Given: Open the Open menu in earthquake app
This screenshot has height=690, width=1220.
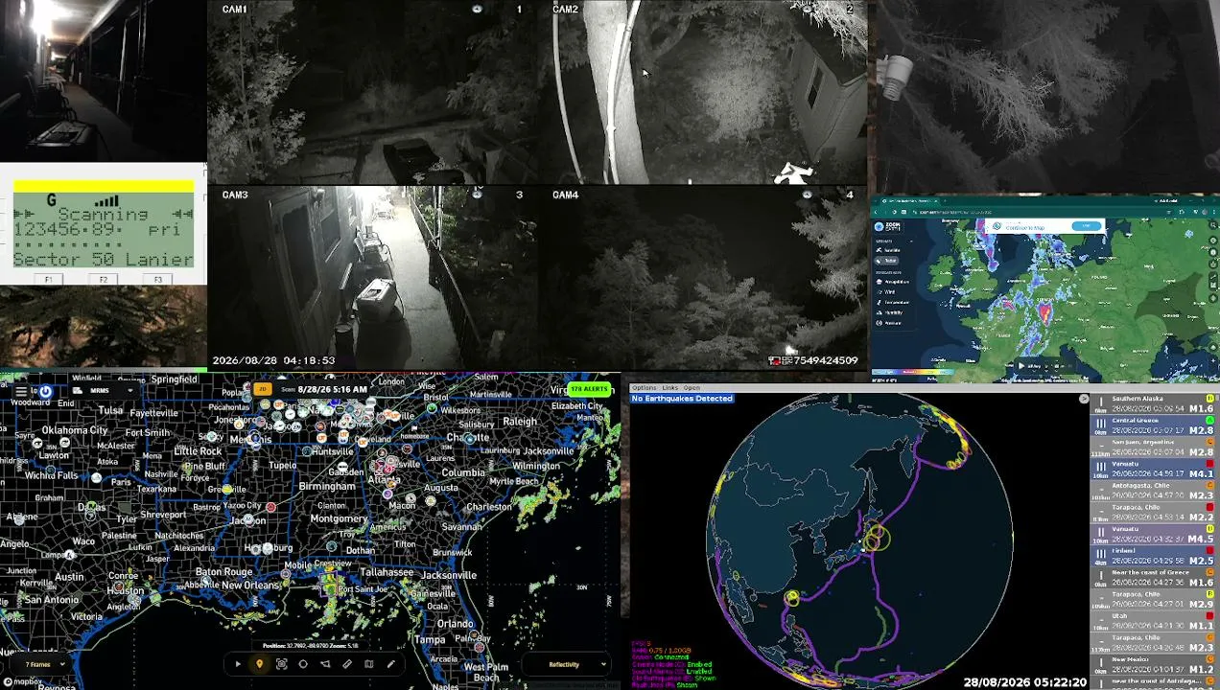Looking at the screenshot, I should coord(692,388).
